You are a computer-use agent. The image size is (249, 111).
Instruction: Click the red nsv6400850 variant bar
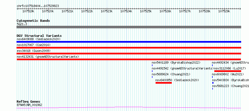(164, 83)
